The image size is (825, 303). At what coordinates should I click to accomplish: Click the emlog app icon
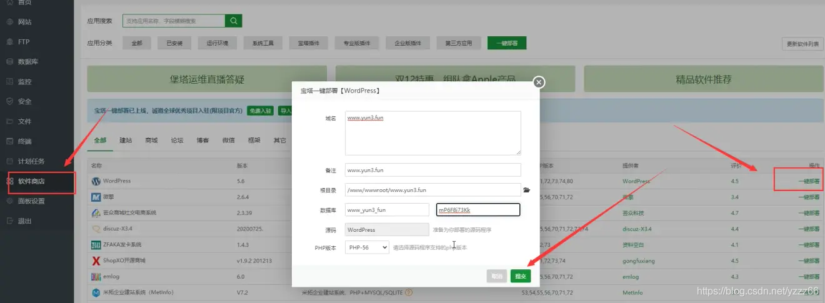click(x=96, y=276)
